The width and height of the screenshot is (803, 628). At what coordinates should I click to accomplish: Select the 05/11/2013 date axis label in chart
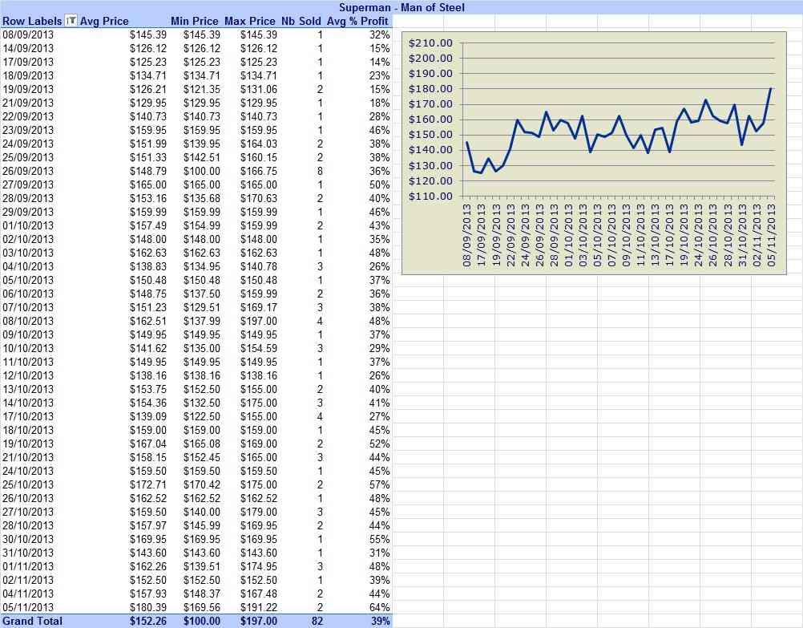coord(771,235)
